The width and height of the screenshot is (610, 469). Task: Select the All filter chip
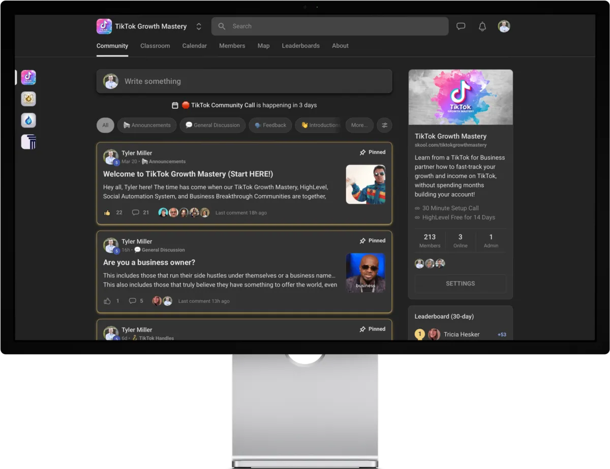pyautogui.click(x=105, y=125)
